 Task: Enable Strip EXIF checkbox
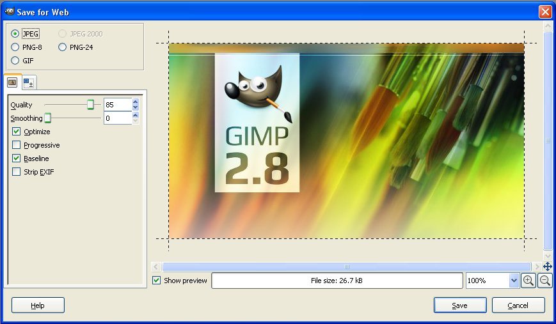pyautogui.click(x=16, y=172)
